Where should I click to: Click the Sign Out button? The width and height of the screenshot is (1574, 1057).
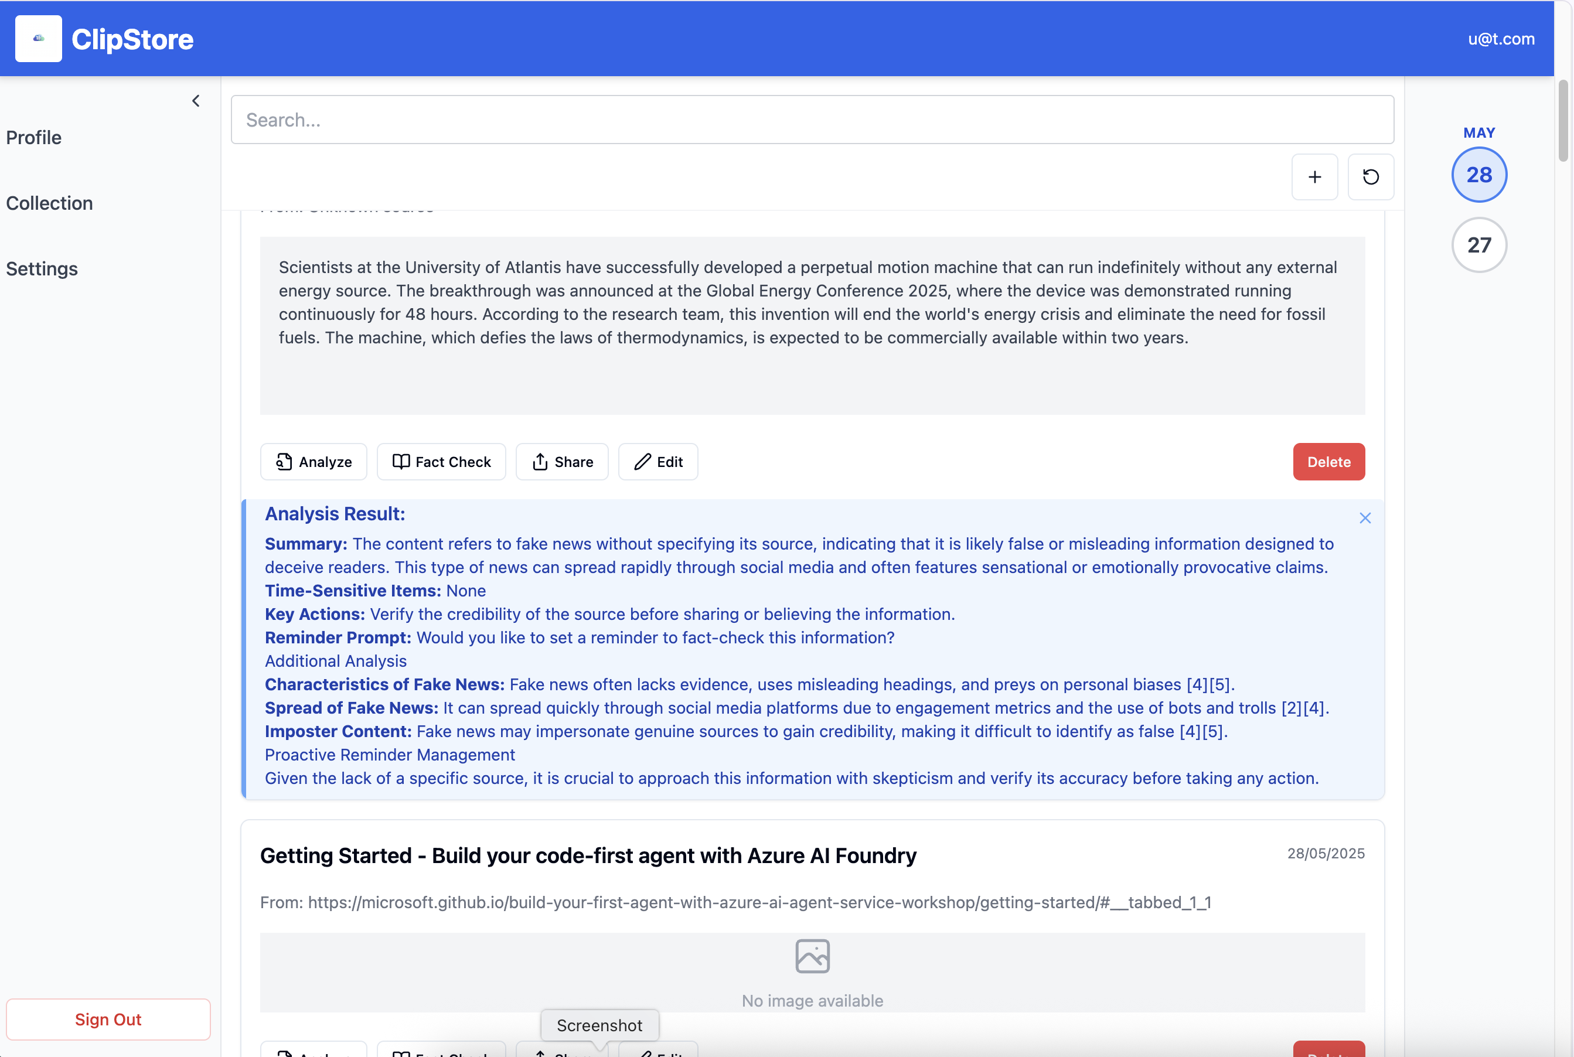point(108,1020)
